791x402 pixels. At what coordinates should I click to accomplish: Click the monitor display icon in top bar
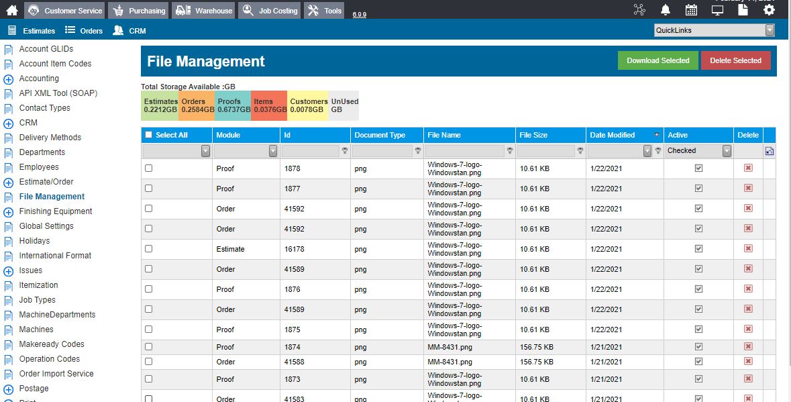717,10
